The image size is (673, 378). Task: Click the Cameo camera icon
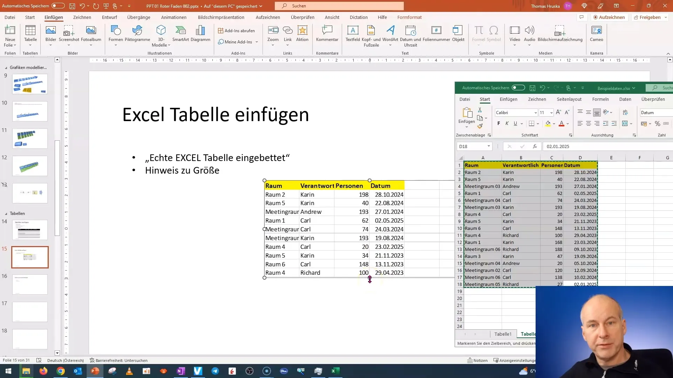point(596,31)
